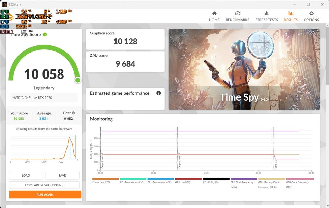Click the orange Results chart icon
This screenshot has height=208, width=329.
pos(291,13)
